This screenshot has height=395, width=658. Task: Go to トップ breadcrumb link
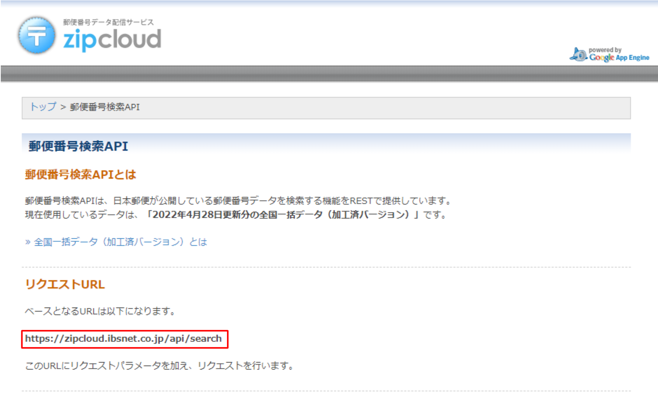point(43,107)
